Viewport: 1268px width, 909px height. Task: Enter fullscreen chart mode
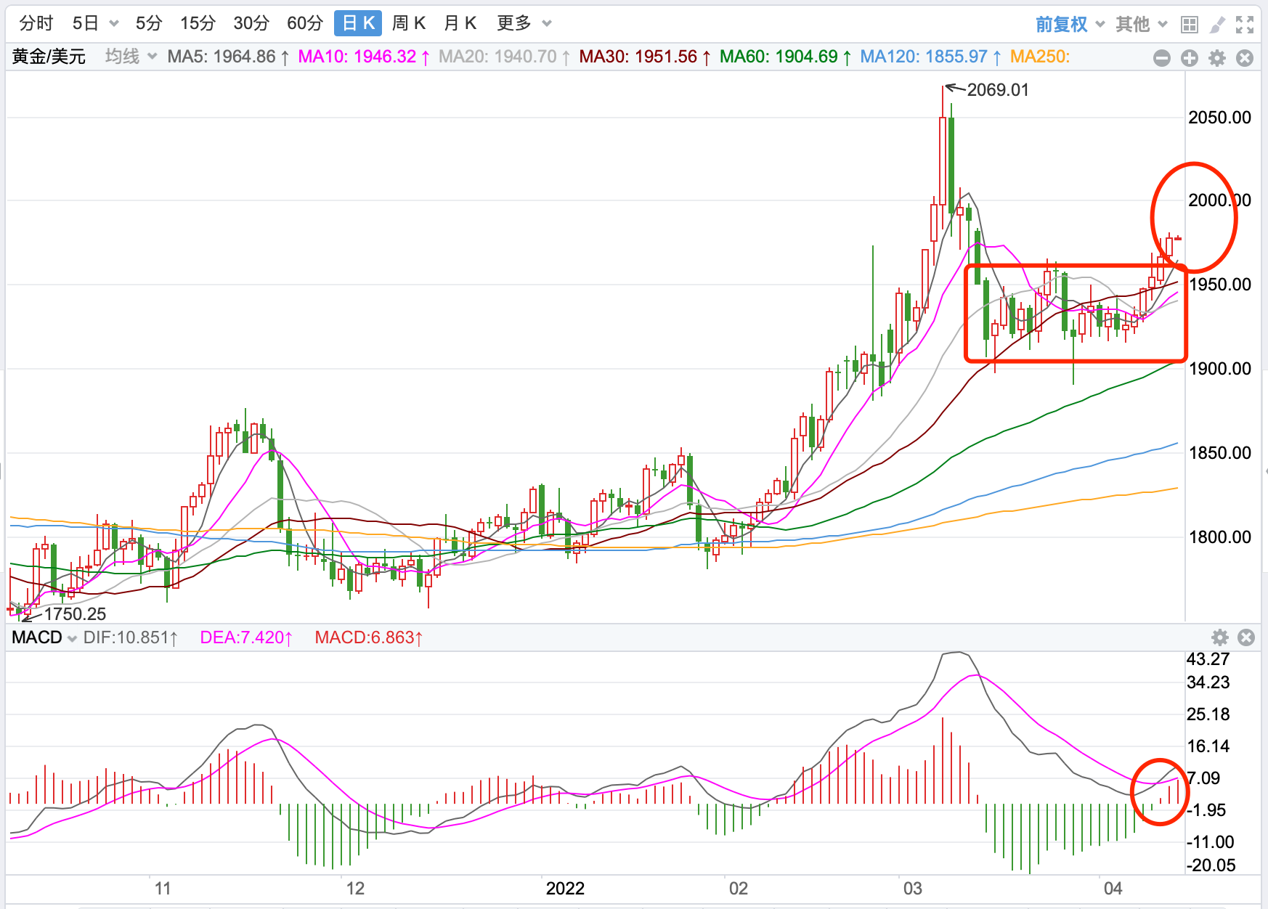(1245, 25)
